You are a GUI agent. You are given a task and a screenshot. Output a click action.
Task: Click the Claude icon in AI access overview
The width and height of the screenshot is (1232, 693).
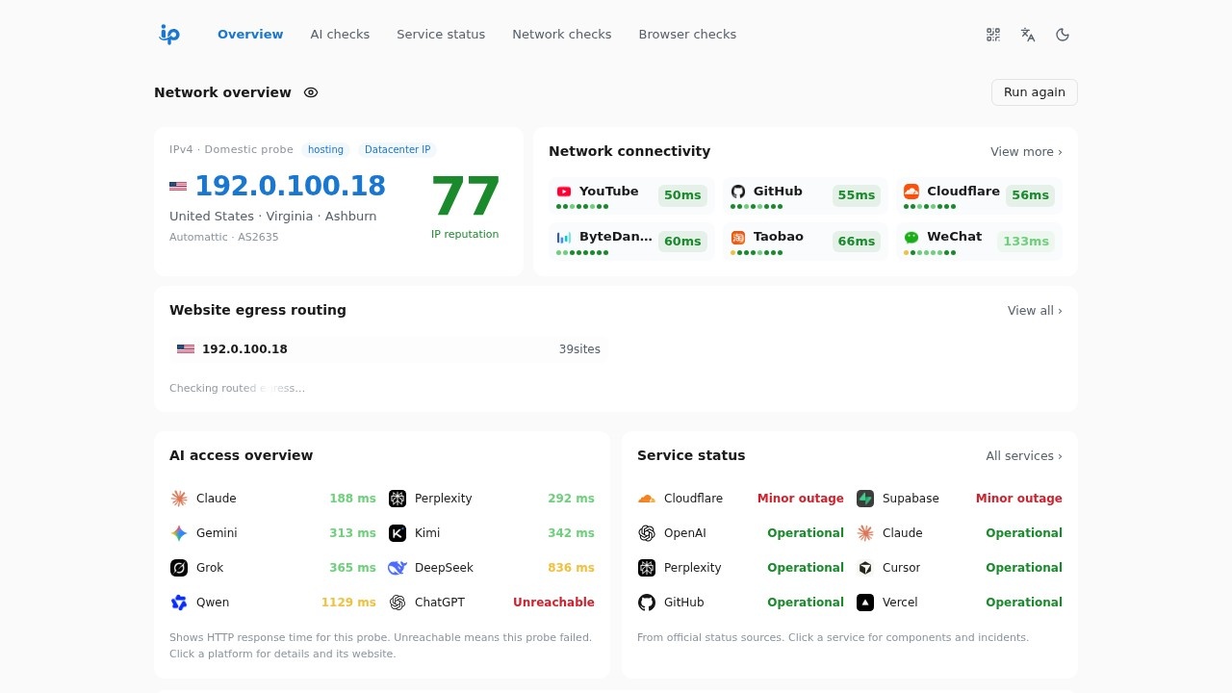point(179,499)
